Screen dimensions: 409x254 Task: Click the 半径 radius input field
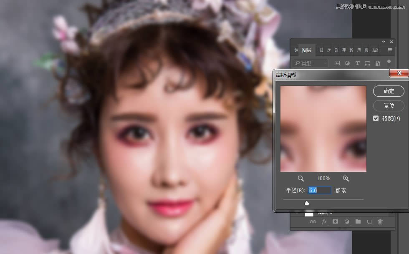click(320, 190)
